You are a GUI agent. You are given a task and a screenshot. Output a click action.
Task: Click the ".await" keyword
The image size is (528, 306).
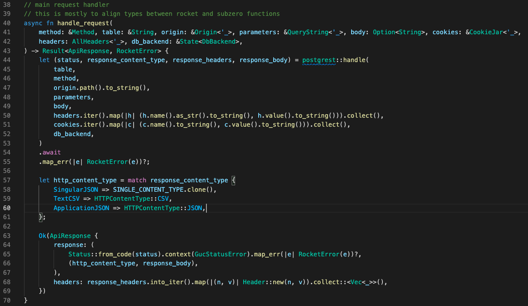coord(50,152)
